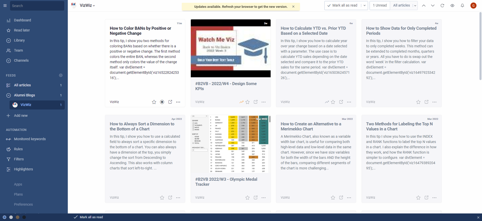Select the VizWiz feed in sidebar

pos(37,105)
